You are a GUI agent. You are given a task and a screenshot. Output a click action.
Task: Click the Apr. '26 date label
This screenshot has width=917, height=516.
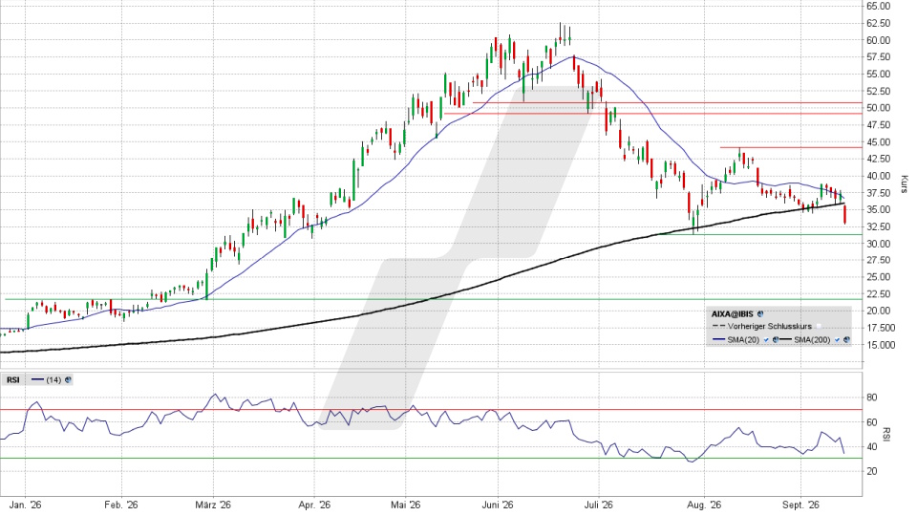(x=314, y=505)
